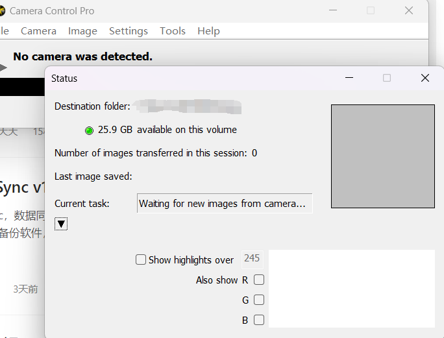
Task: Minimize the Camera Control Pro window
Action: pyautogui.click(x=333, y=10)
